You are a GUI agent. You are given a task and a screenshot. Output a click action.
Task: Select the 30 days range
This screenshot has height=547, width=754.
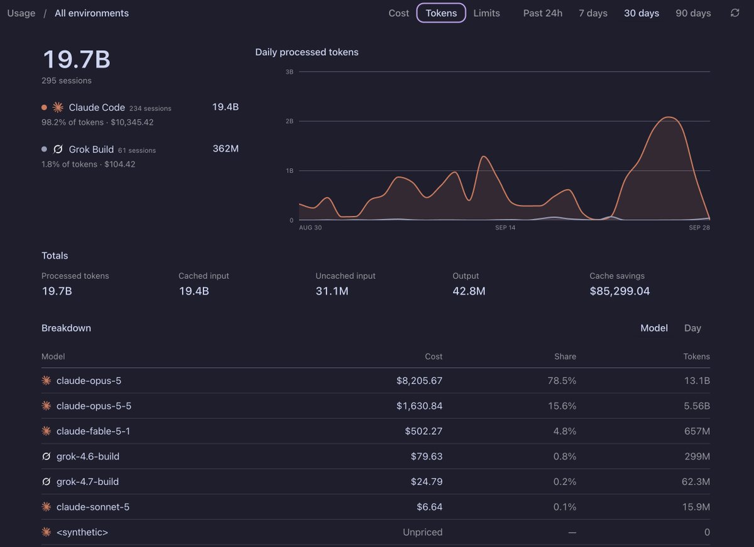[642, 13]
